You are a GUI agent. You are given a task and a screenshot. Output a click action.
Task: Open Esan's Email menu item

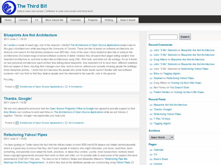coord(128,20)
